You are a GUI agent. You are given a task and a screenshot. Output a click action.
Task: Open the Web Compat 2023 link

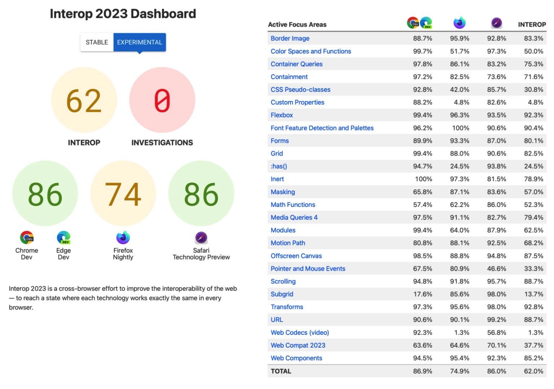point(298,345)
